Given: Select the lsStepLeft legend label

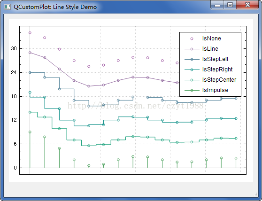Looking at the screenshot, I should (x=215, y=59).
